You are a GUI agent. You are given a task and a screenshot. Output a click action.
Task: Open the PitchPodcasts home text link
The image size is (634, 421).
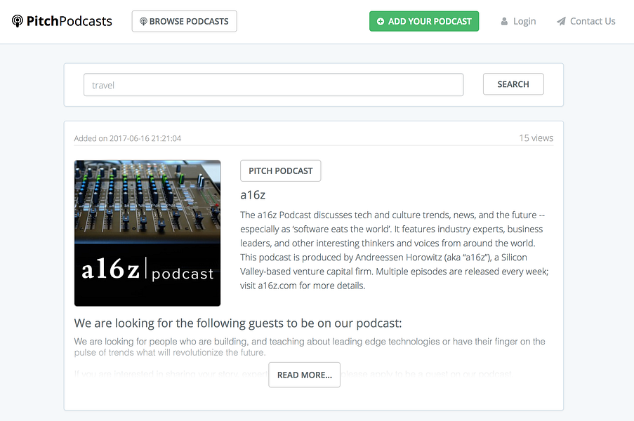[x=69, y=21]
